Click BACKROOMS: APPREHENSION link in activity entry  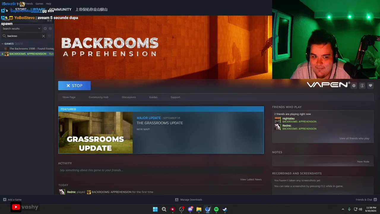[x=111, y=192]
